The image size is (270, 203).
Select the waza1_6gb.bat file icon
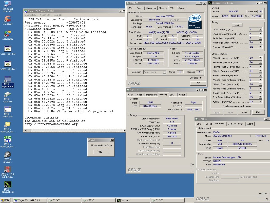(x=8, y=50)
